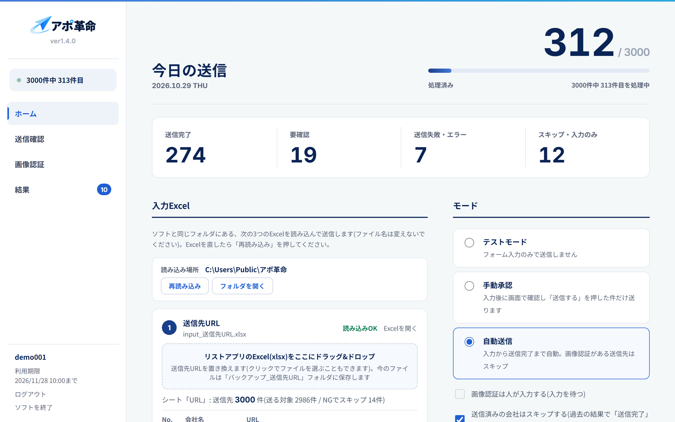The image size is (675, 422).
Task: Click the 再読み込み button
Action: pos(185,286)
